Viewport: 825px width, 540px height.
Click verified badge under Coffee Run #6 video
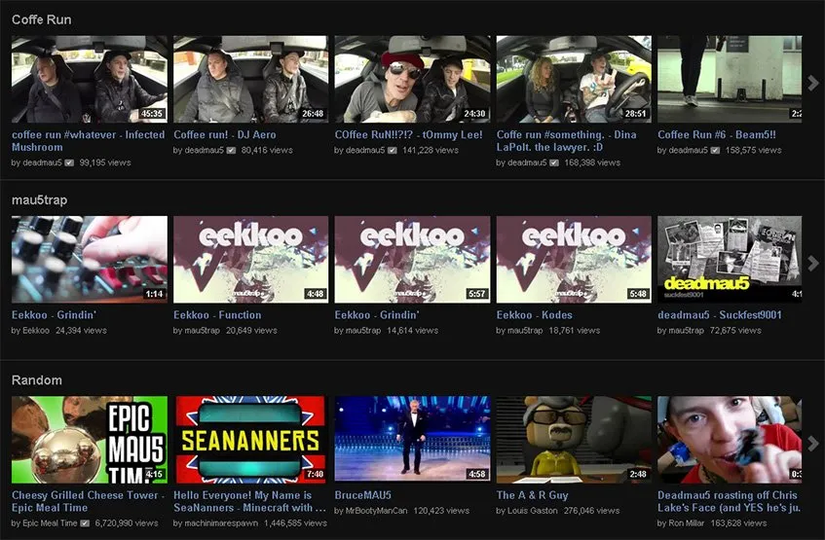[x=716, y=151]
